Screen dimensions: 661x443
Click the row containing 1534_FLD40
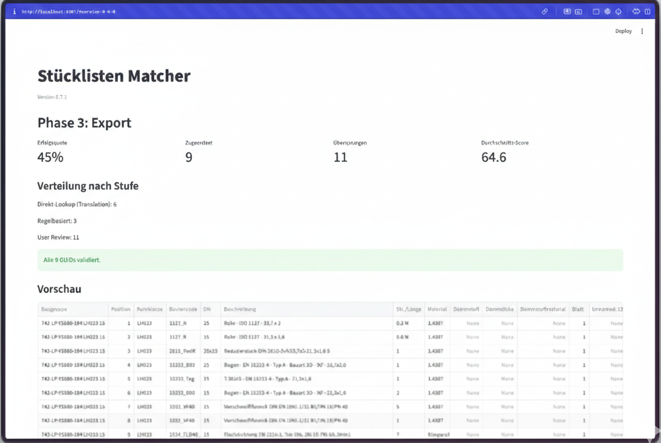point(225,434)
